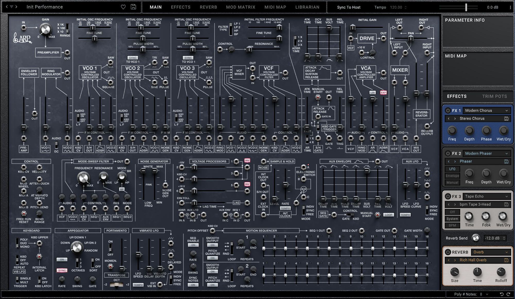Open the three-dot options menu icon
The image size is (515, 299).
(x=510, y=7)
